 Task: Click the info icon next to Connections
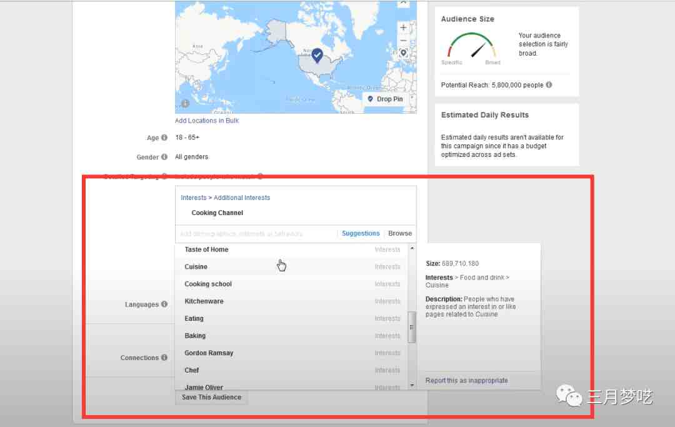coord(164,357)
